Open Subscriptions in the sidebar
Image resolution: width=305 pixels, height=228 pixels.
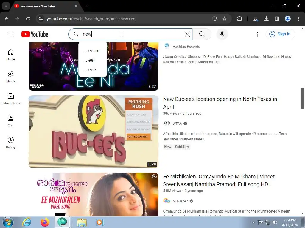tap(11, 99)
